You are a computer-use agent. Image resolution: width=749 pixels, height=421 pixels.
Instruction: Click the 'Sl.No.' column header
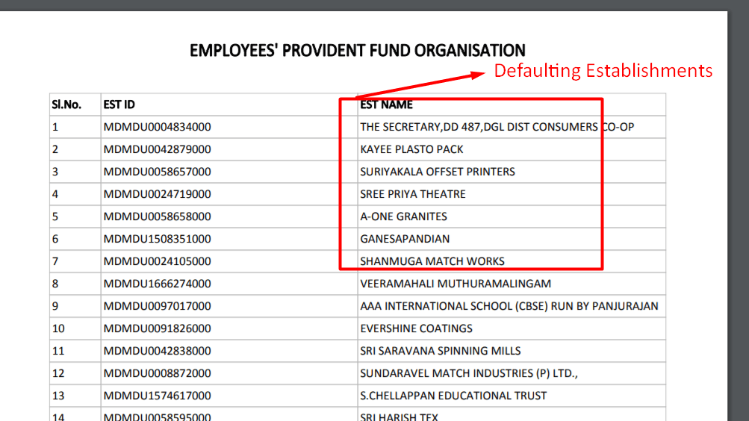click(66, 105)
